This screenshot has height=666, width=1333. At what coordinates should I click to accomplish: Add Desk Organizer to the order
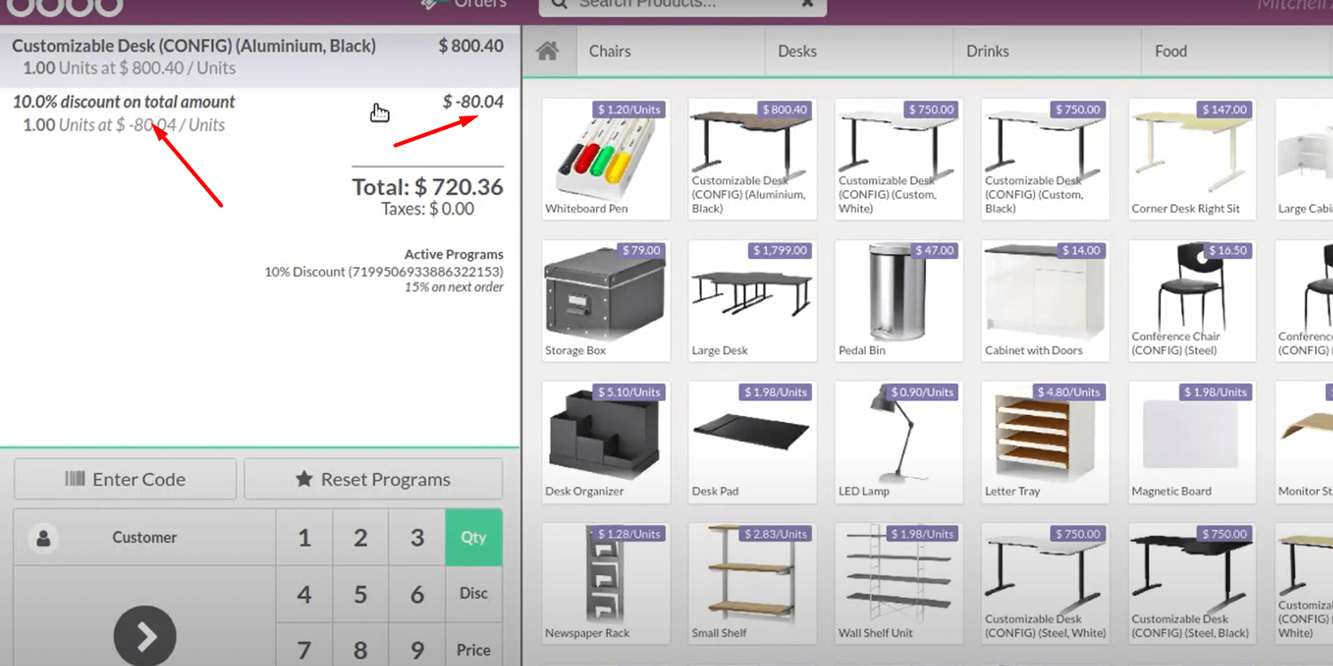tap(606, 442)
